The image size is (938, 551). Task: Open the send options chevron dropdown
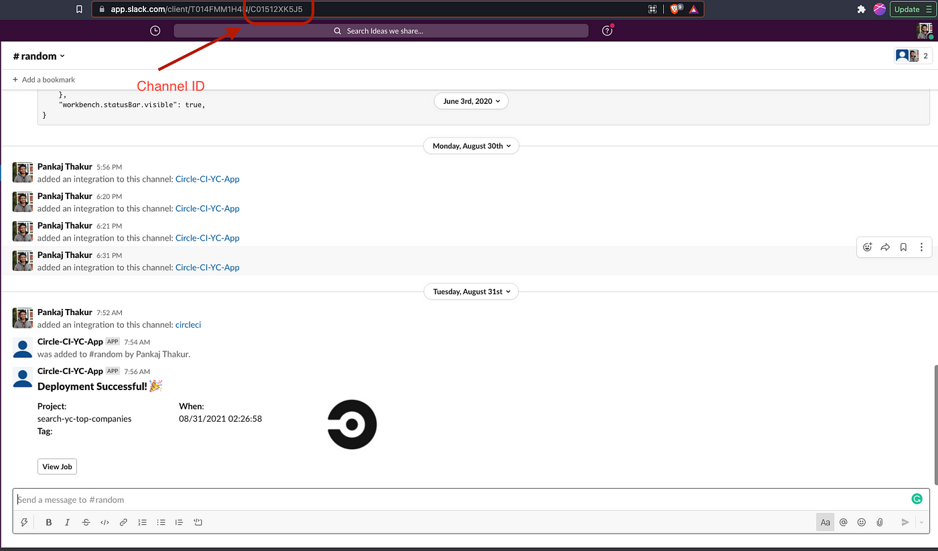pos(921,522)
